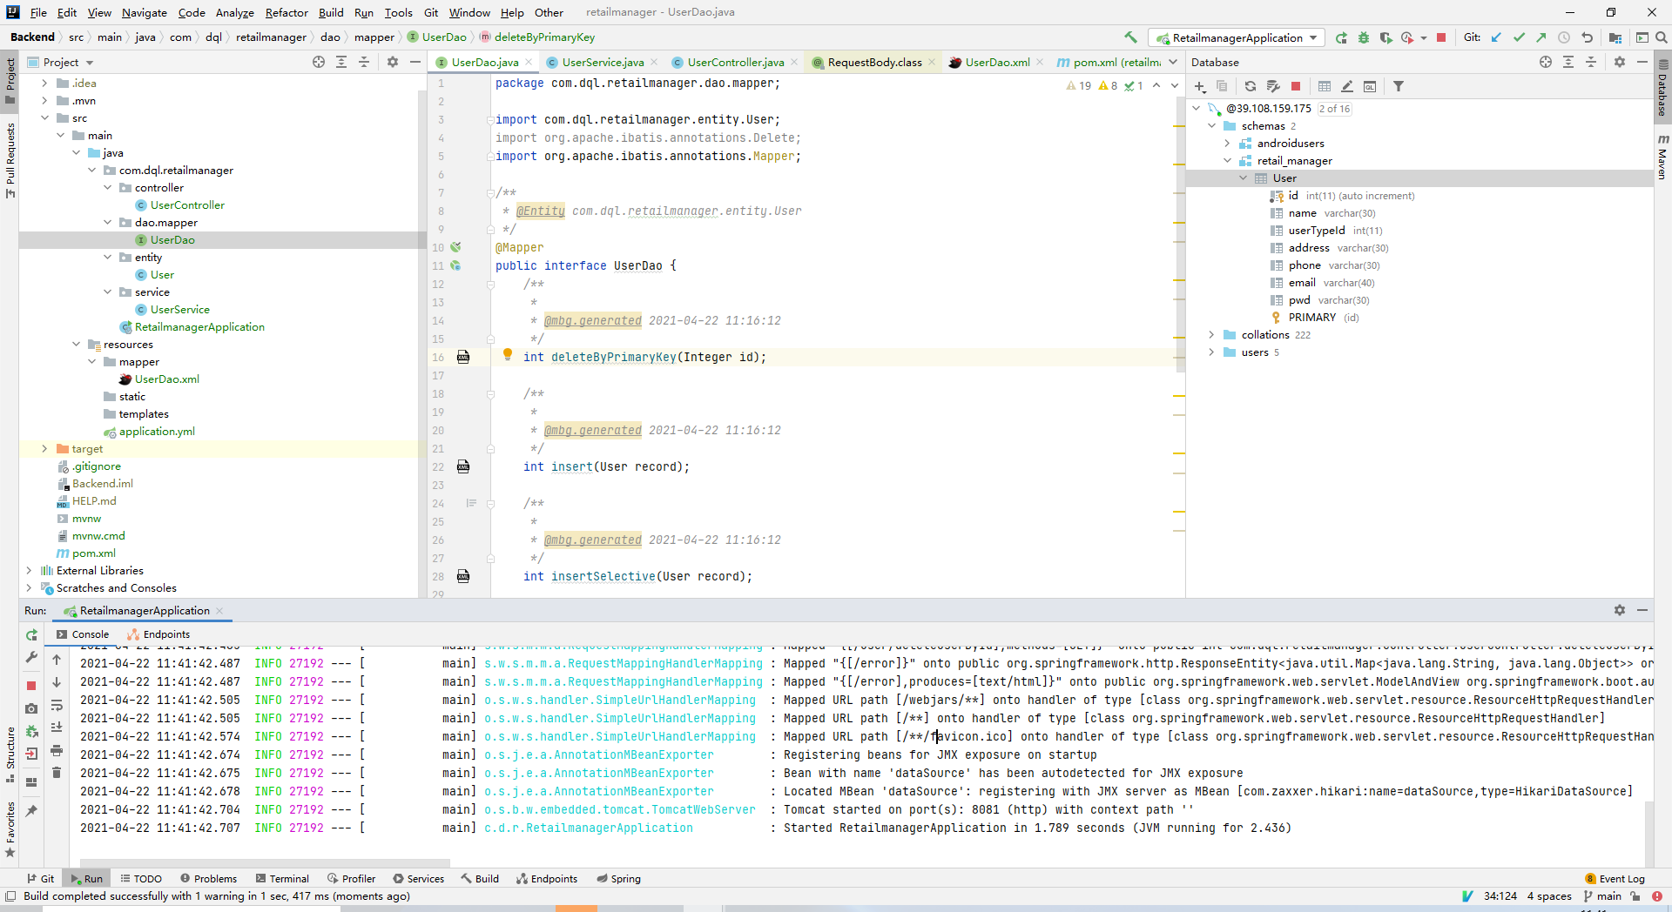Toggle Maven tool window side tab
The image size is (1672, 912).
coord(1662,157)
